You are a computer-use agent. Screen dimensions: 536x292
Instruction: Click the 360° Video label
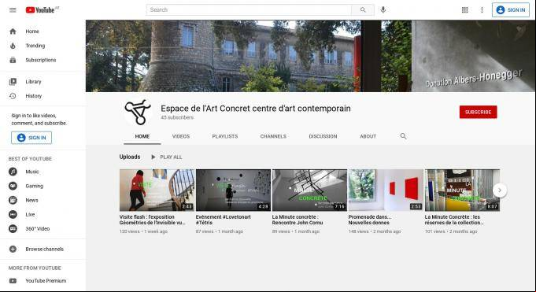[x=38, y=229]
